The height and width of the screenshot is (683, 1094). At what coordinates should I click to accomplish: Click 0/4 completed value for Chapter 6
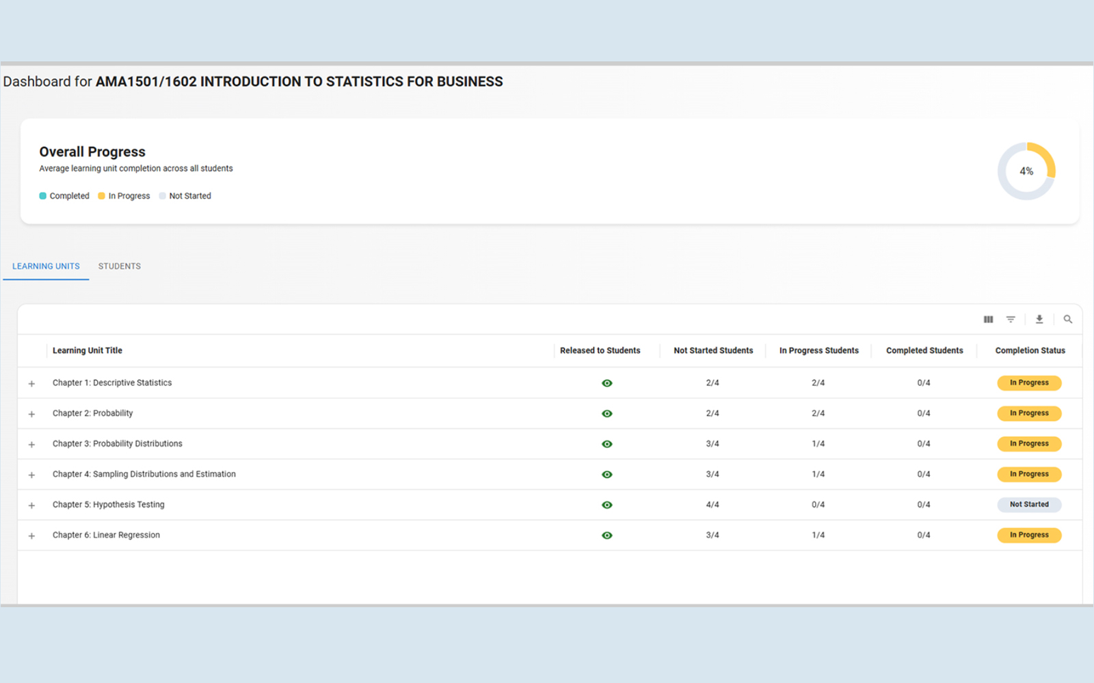(x=924, y=535)
